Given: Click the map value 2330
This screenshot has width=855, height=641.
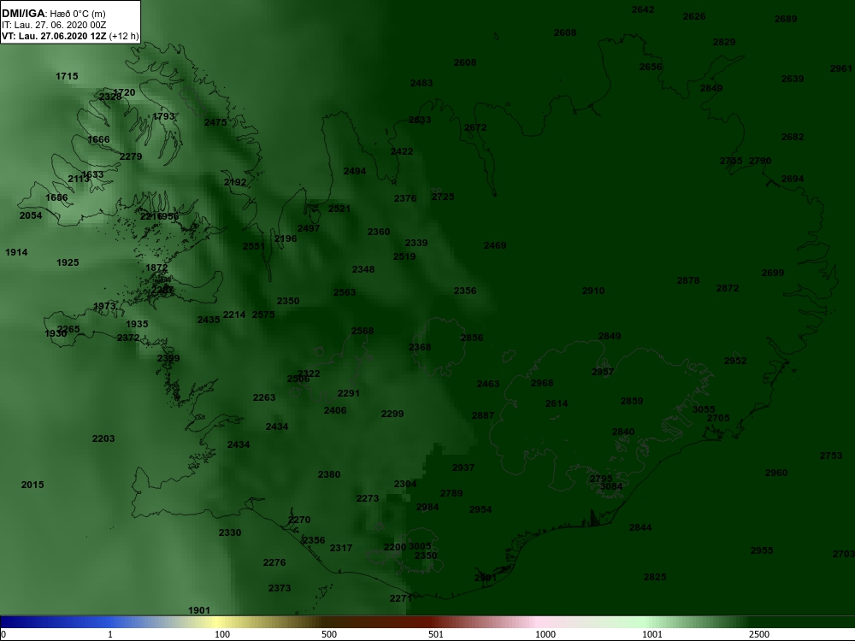Looking at the screenshot, I should coord(229,533).
